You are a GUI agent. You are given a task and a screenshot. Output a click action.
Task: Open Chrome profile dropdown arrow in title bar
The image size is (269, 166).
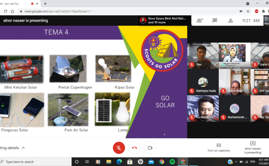[248, 4]
